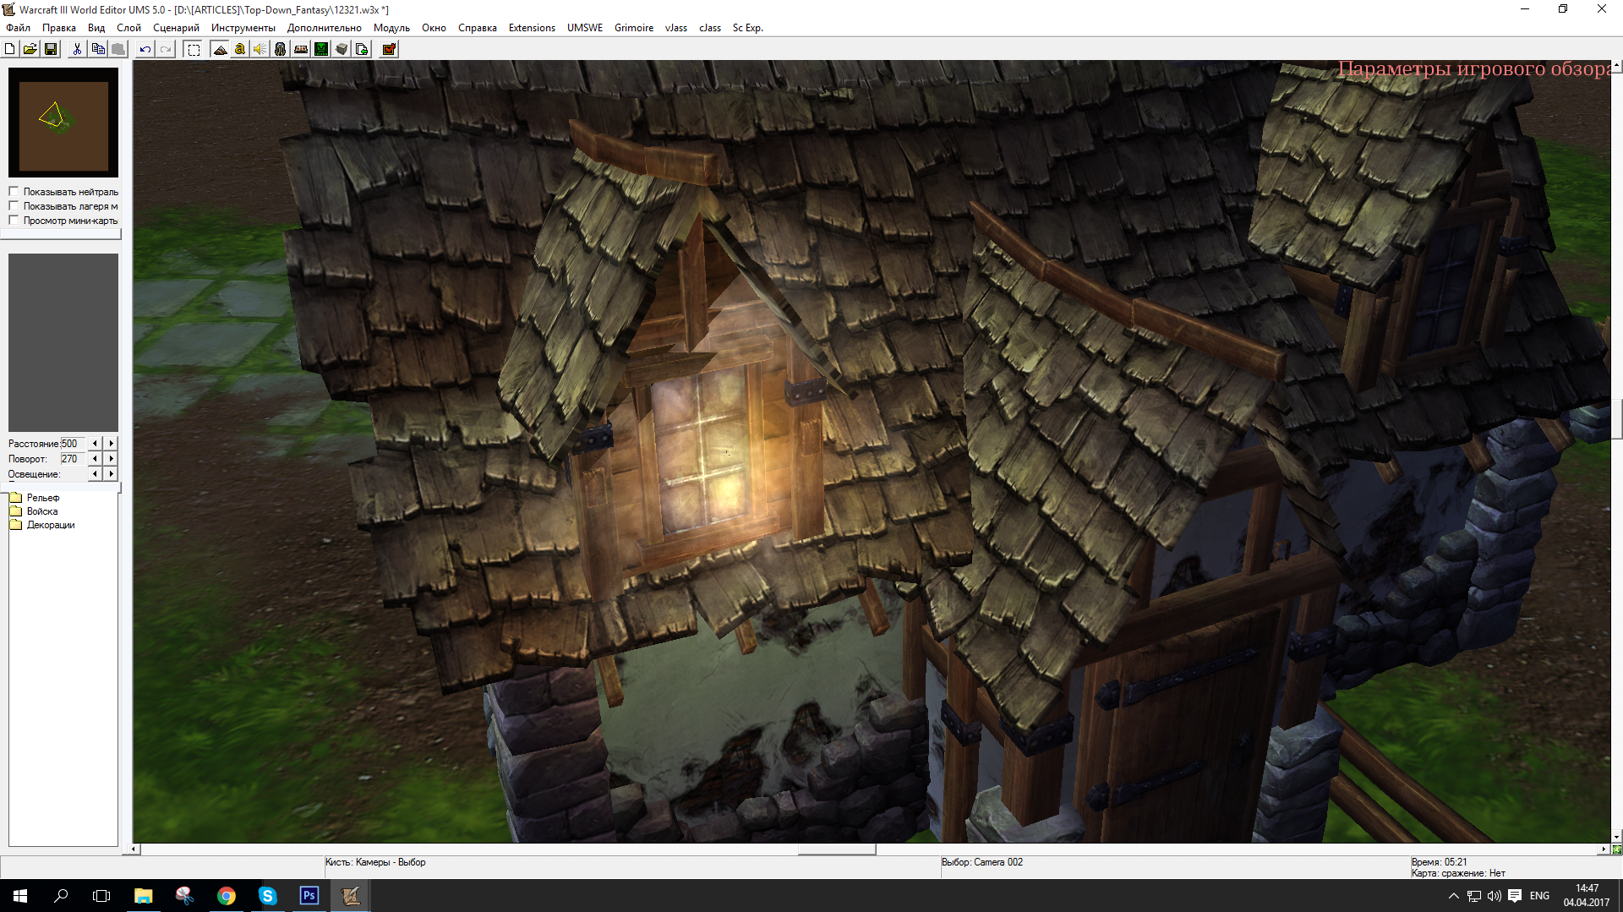This screenshot has height=912, width=1623.
Task: Decrease Поворот with the left arrow
Action: pyautogui.click(x=95, y=459)
